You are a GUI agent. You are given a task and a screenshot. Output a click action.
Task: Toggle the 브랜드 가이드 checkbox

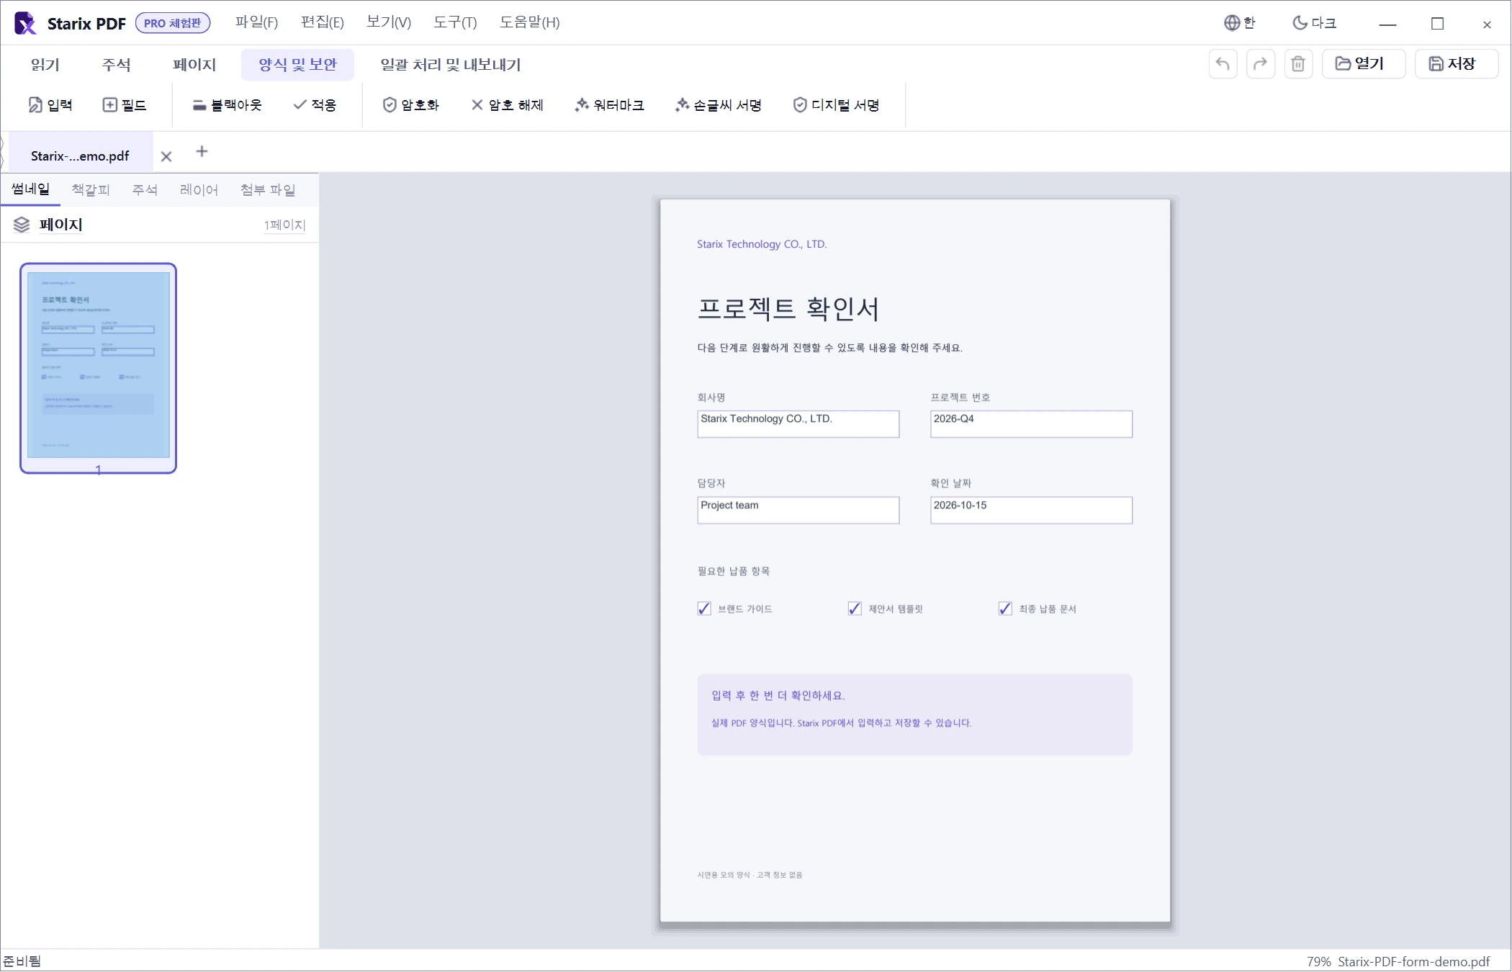[704, 608]
